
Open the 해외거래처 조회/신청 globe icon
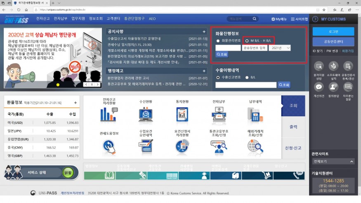(x=255, y=146)
